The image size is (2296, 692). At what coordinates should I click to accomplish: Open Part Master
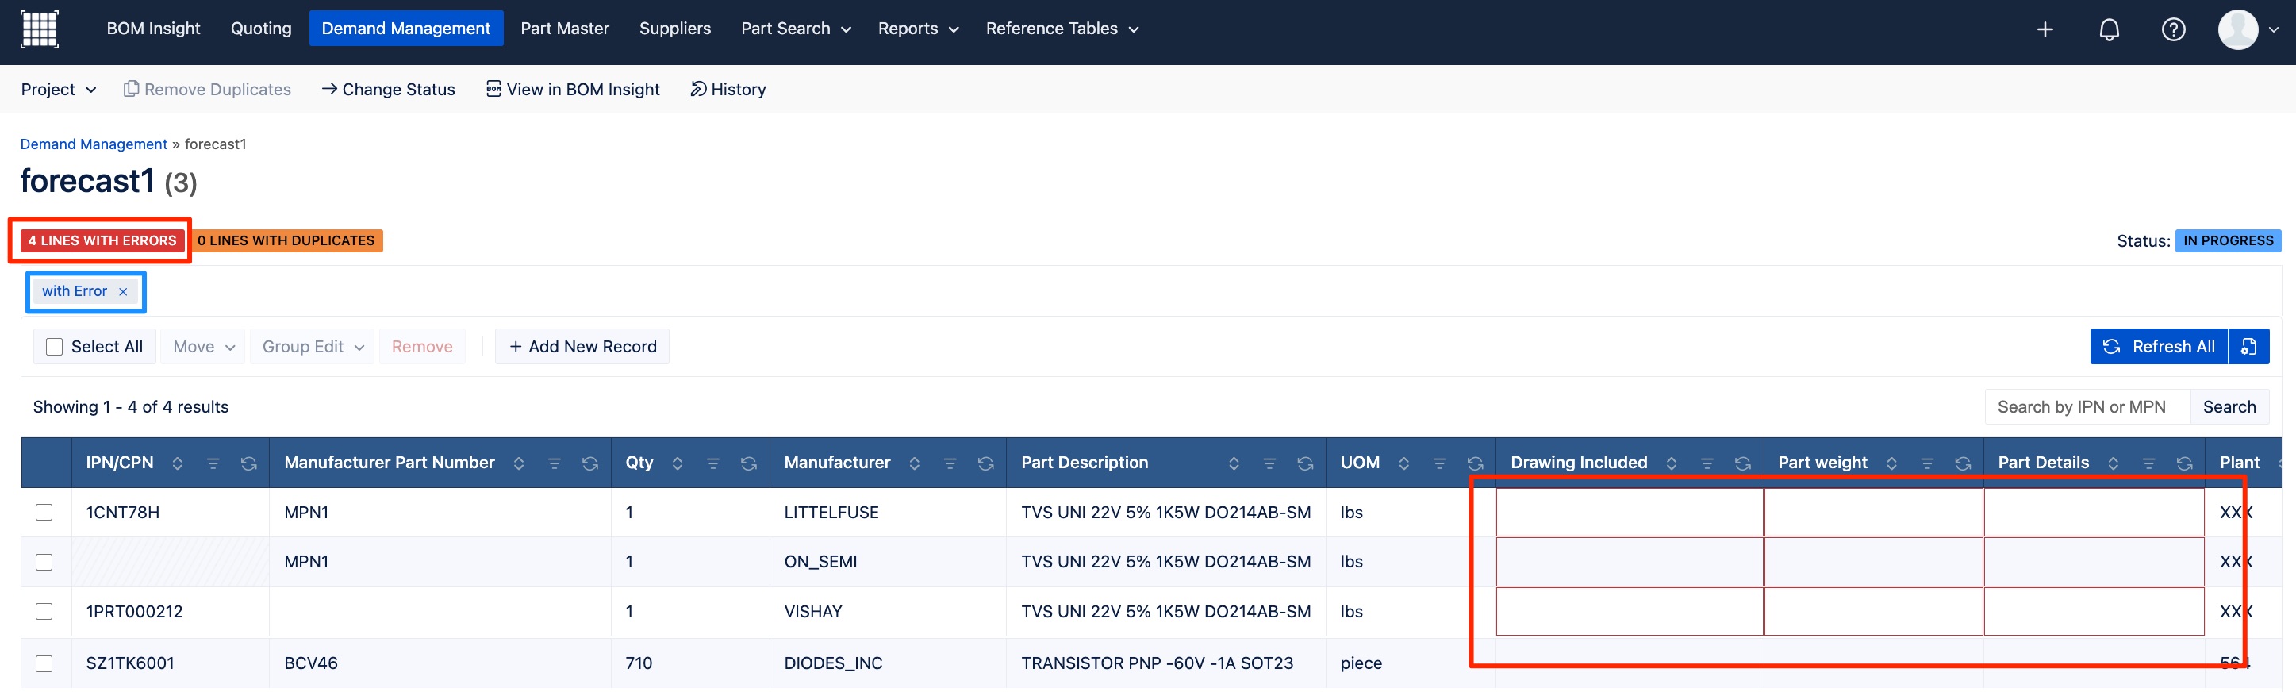(565, 29)
